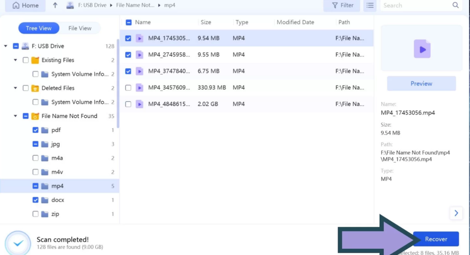The height and width of the screenshot is (255, 470).
Task: Select the mp4 folder in tree
Action: [59, 186]
